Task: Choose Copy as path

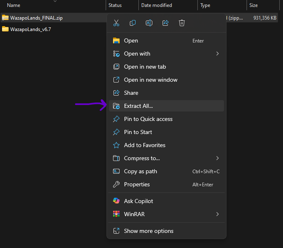Action: [x=166, y=171]
